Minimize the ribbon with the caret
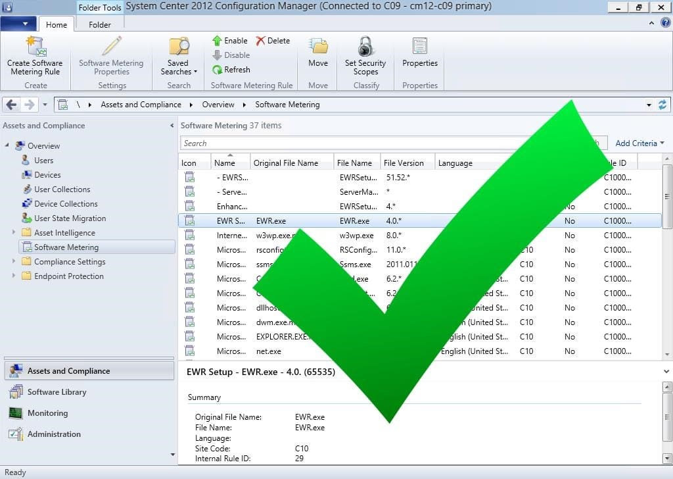Viewport: 673px width, 479px height. [651, 23]
